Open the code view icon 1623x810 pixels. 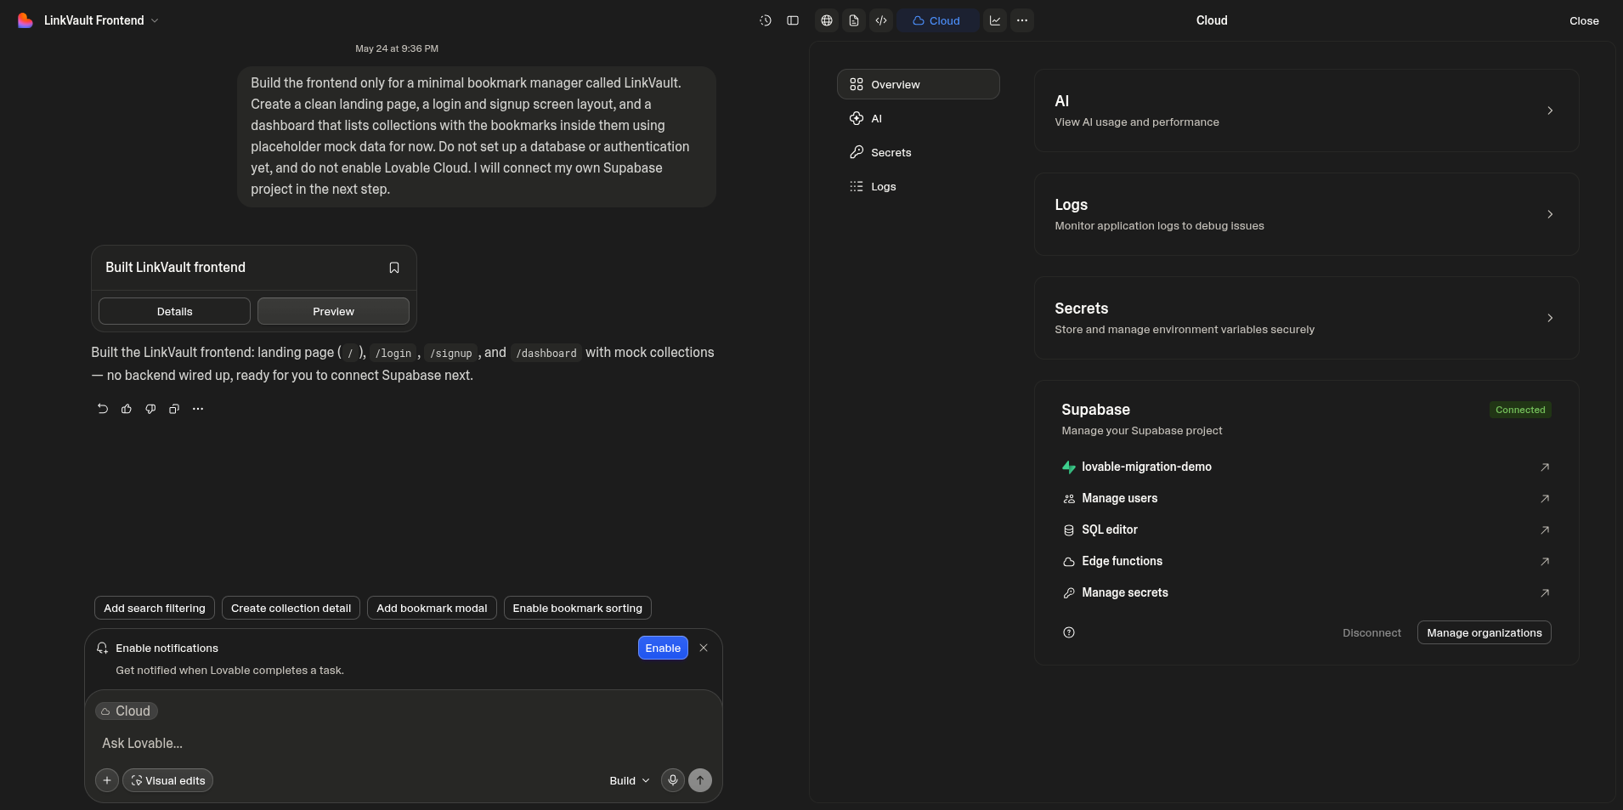point(881,20)
